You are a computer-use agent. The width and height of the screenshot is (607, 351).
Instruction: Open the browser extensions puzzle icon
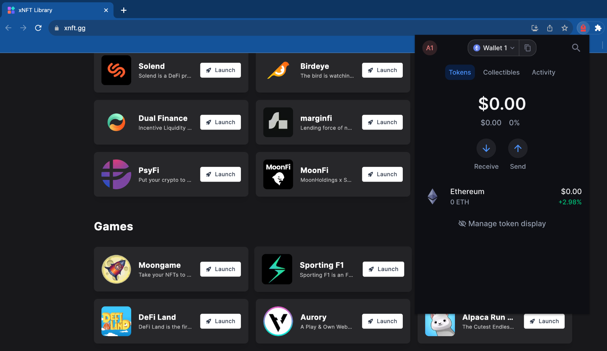coord(598,28)
